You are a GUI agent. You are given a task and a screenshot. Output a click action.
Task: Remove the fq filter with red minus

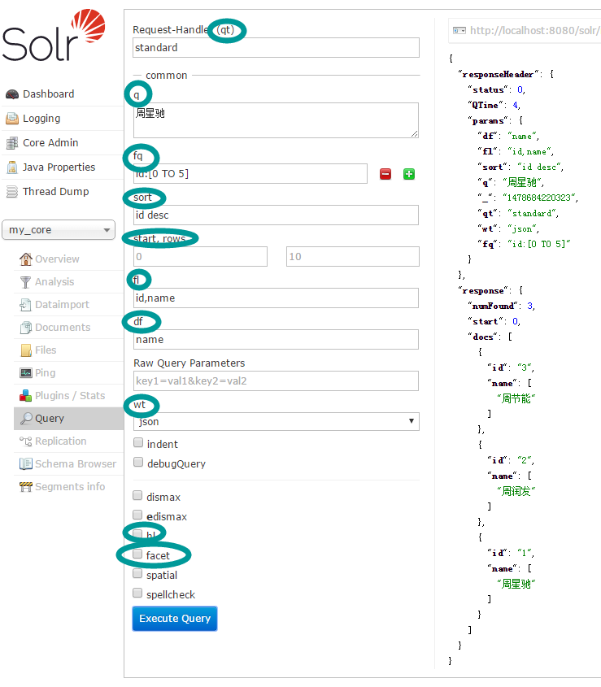pyautogui.click(x=385, y=174)
